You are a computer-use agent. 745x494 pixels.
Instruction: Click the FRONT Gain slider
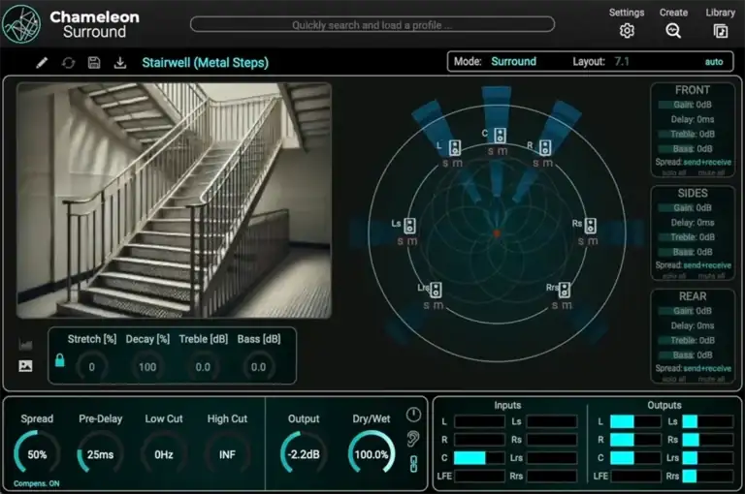point(693,105)
